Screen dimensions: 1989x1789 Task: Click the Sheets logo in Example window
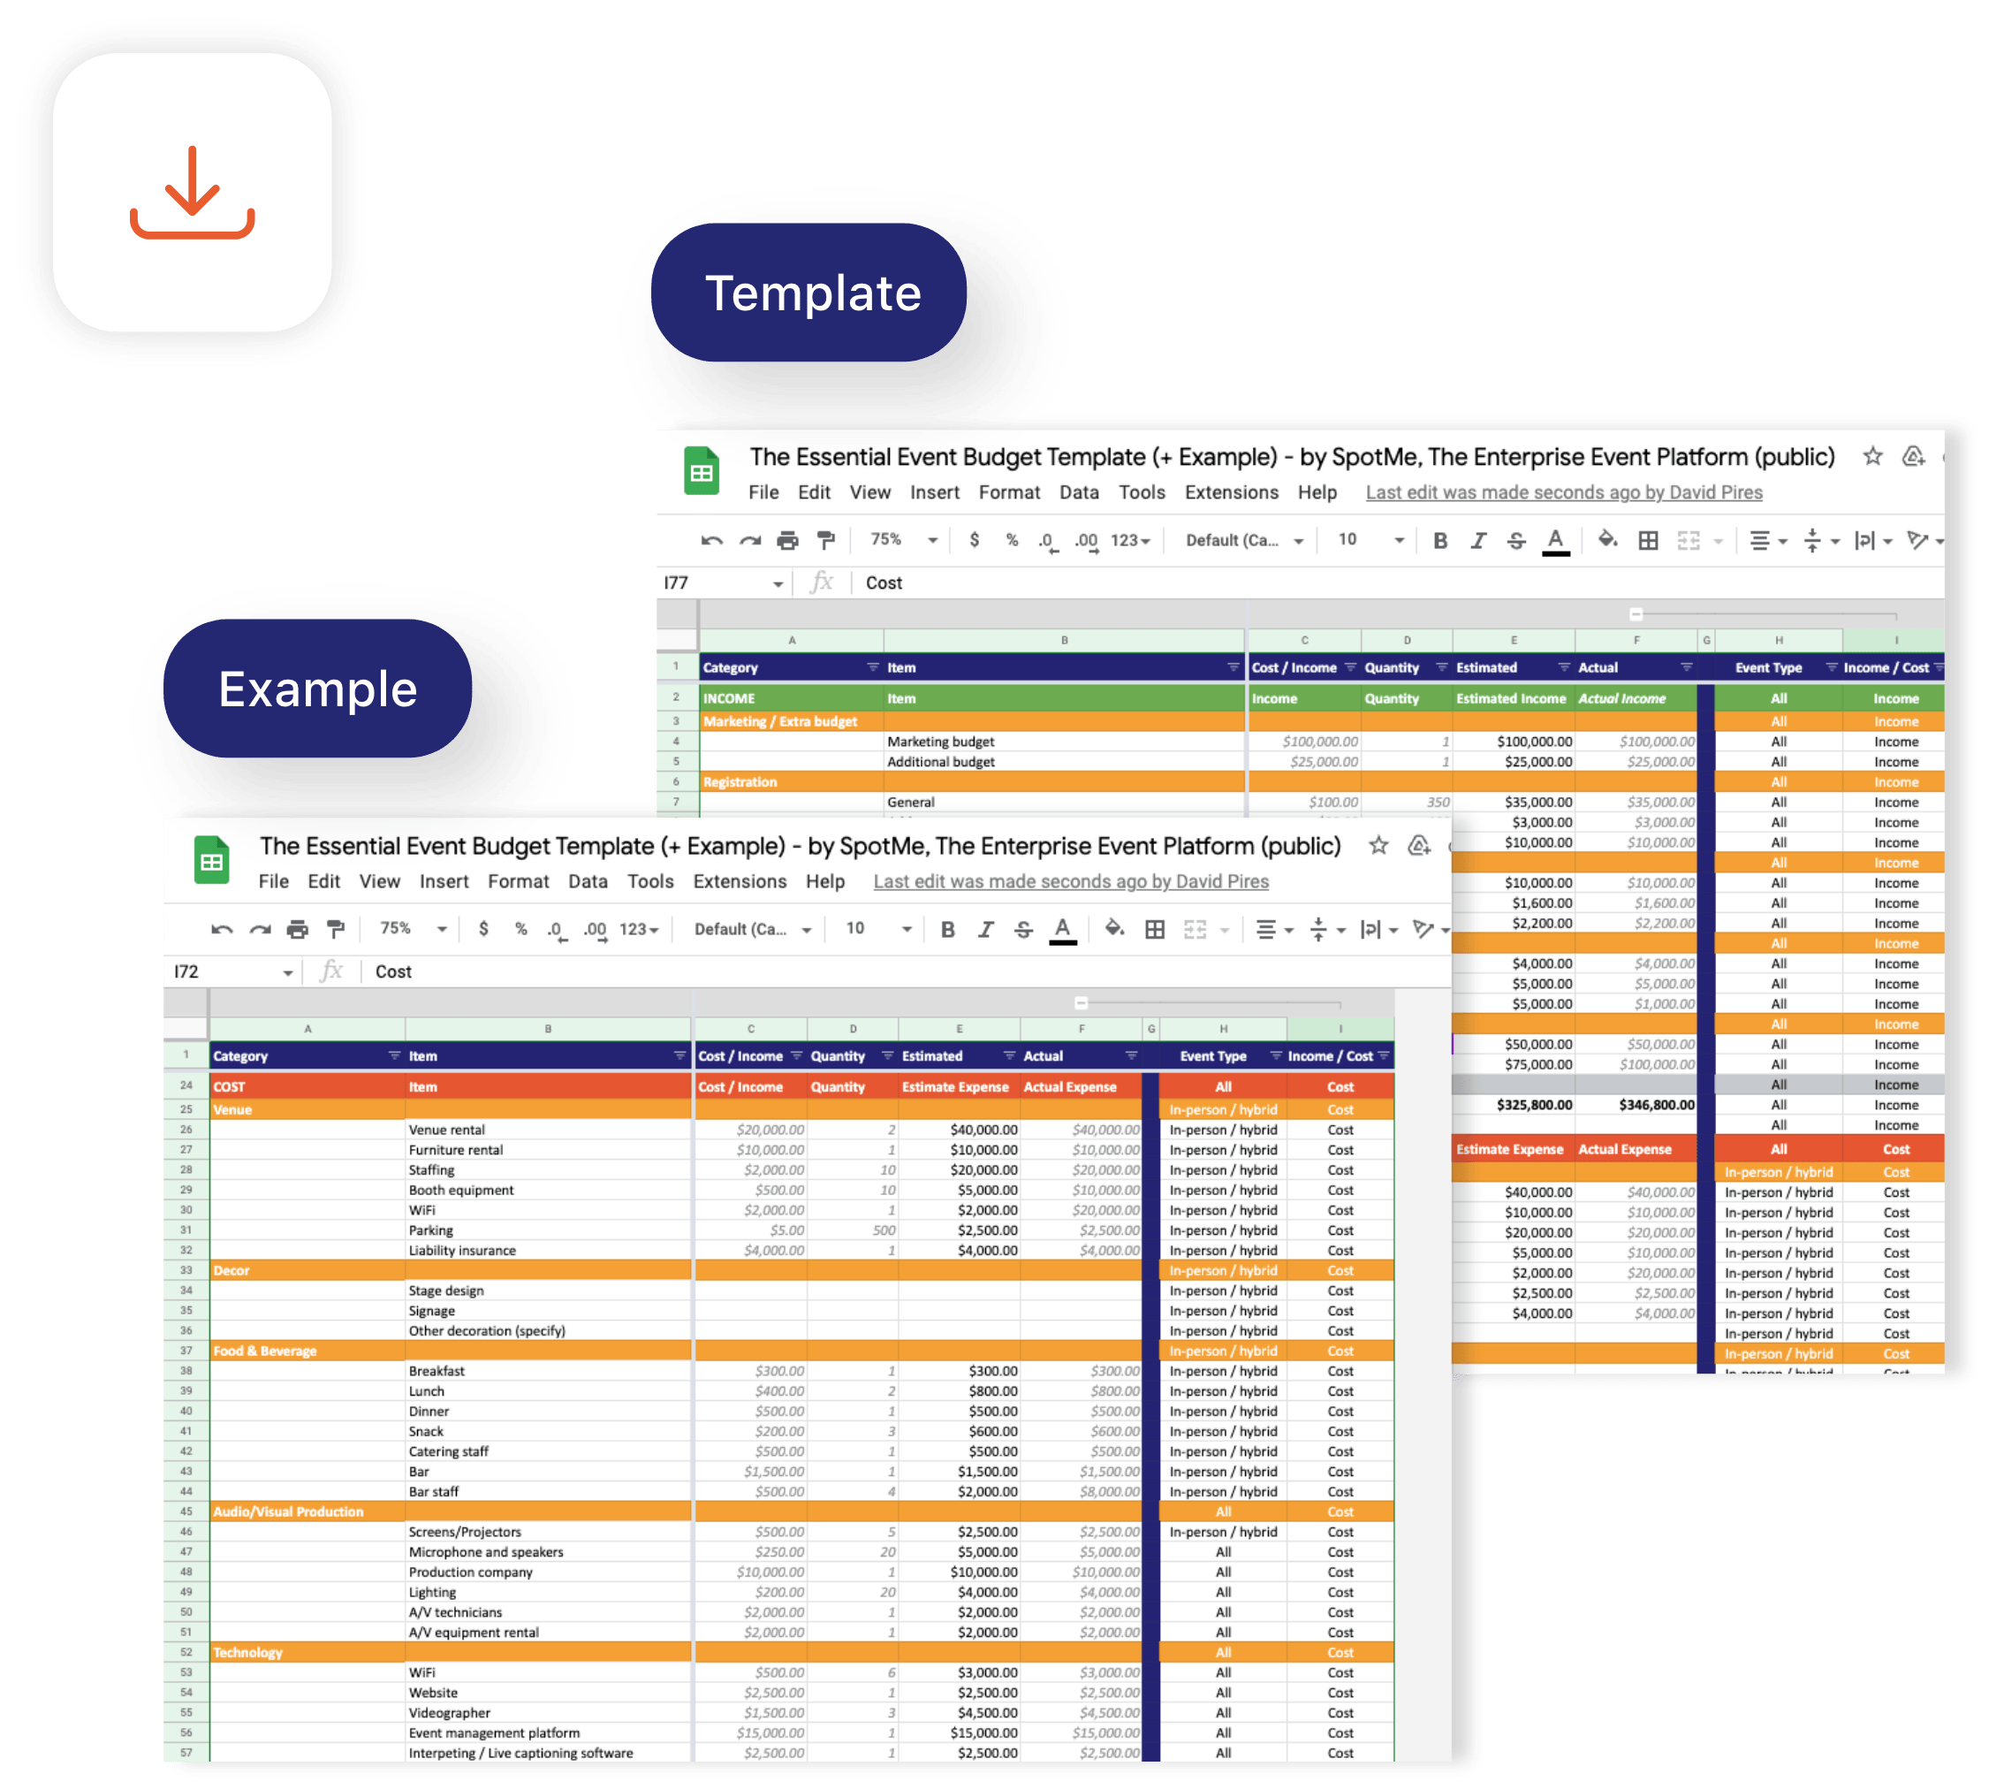click(x=211, y=860)
